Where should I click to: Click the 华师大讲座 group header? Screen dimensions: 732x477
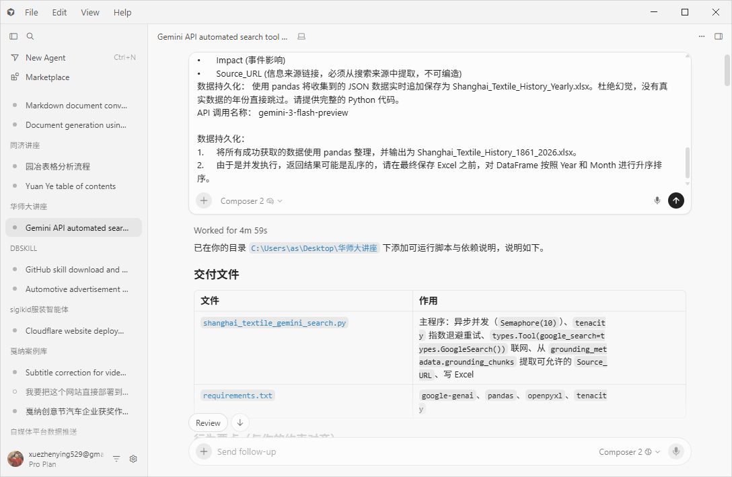[29, 207]
